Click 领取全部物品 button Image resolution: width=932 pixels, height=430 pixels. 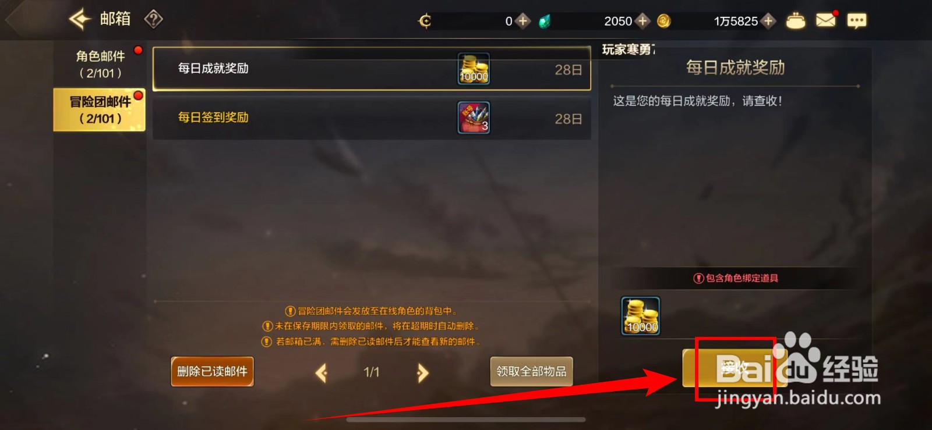point(531,371)
